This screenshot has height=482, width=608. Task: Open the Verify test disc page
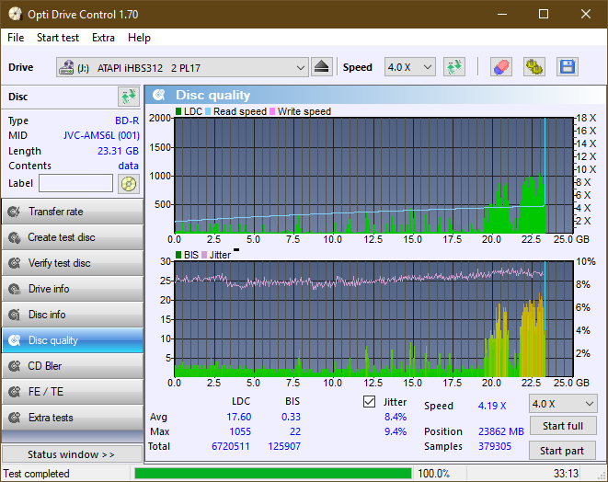click(73, 263)
